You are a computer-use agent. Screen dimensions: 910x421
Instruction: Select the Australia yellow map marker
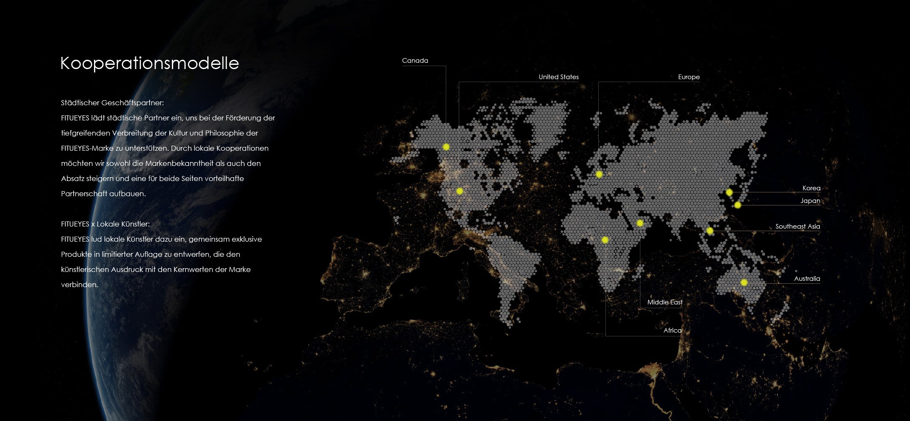point(744,282)
